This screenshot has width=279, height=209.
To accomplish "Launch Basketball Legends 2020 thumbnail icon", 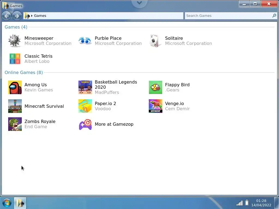I will (x=85, y=87).
